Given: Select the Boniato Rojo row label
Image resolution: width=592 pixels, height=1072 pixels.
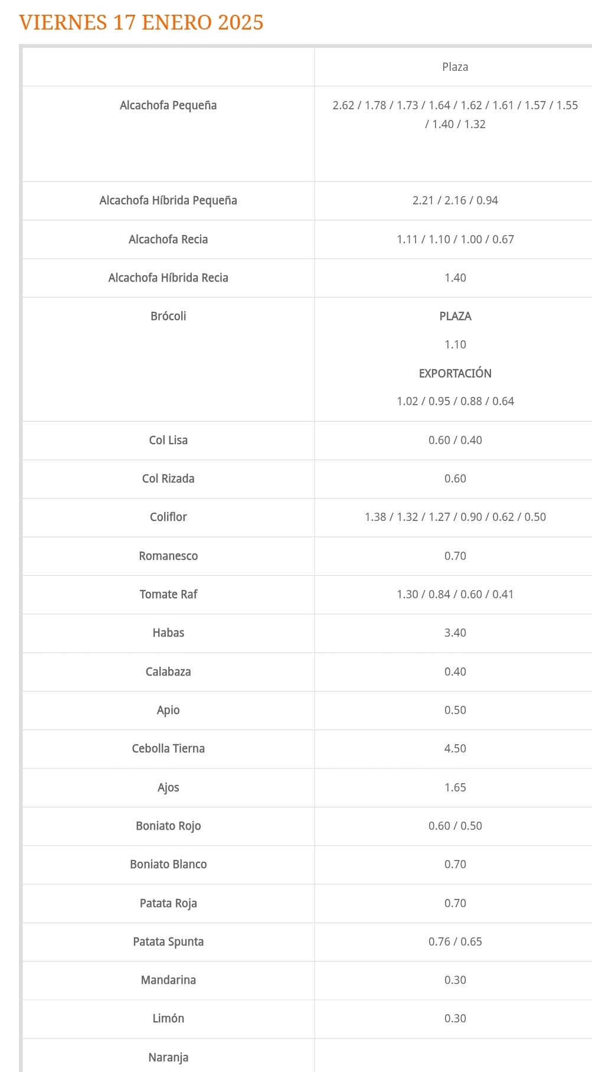Looking at the screenshot, I should 168,826.
